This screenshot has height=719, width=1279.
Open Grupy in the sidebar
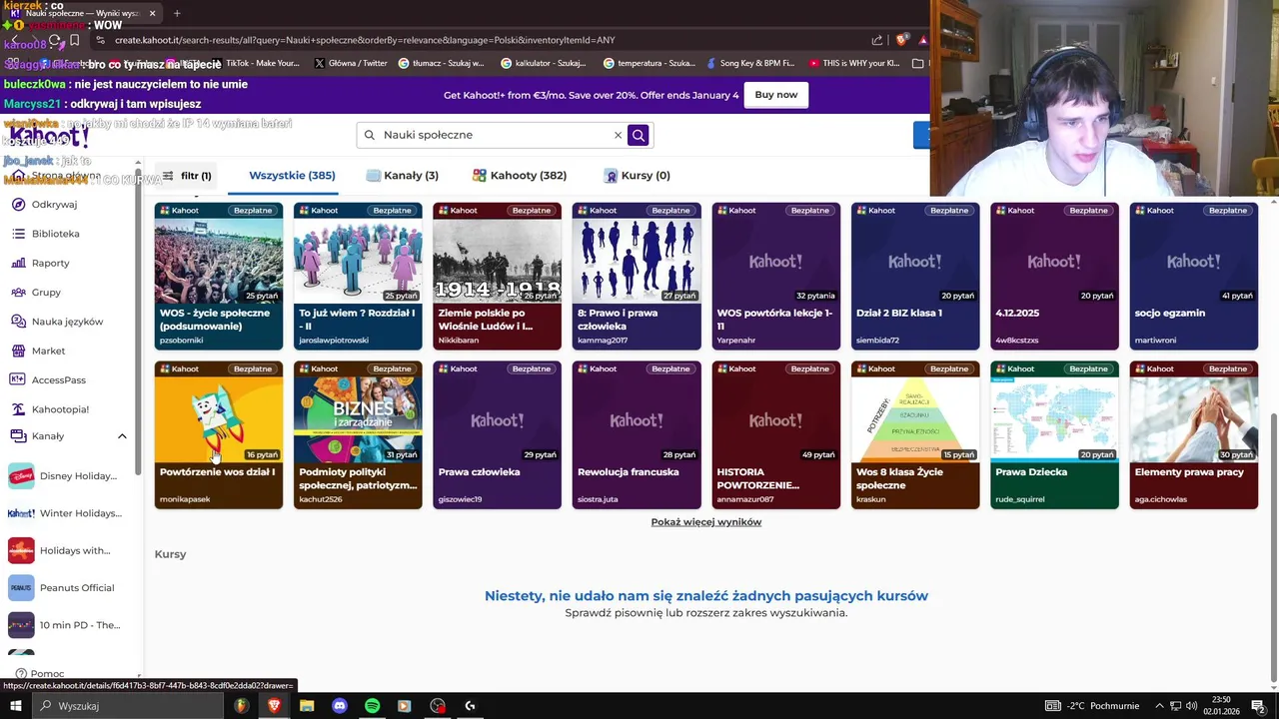coord(46,293)
